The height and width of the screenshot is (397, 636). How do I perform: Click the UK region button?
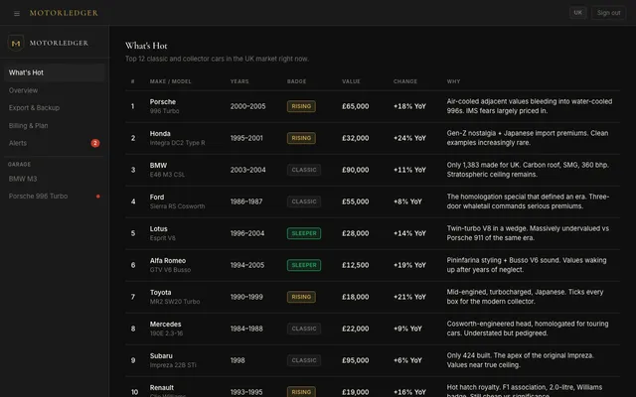[578, 13]
